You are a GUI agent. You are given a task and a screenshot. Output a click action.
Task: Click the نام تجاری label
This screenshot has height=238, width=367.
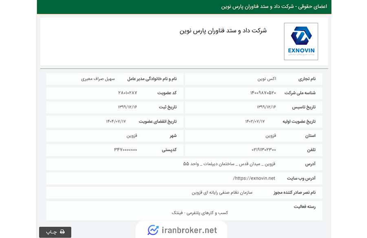(307, 79)
